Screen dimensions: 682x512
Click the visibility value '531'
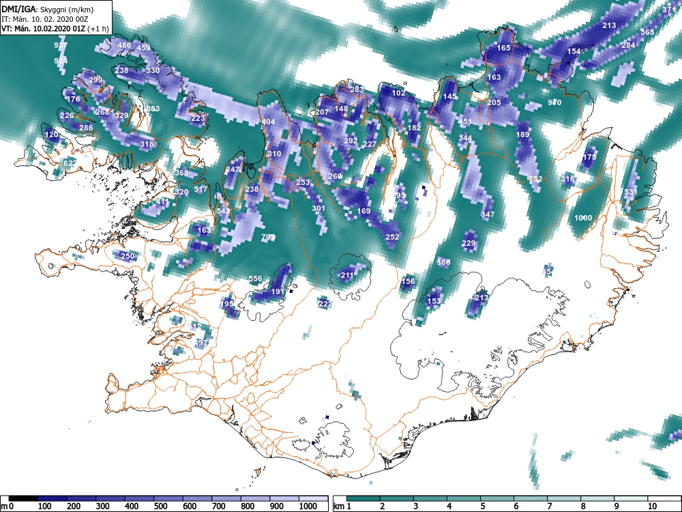[631, 192]
